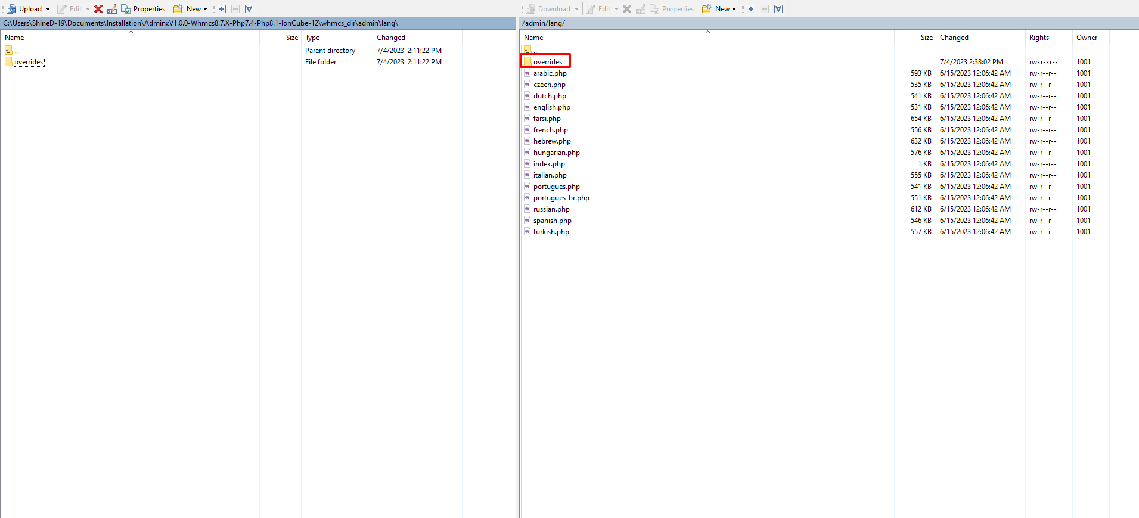Open Properties in the local panel toolbar
Viewport: 1139px width, 518px height.
point(143,9)
